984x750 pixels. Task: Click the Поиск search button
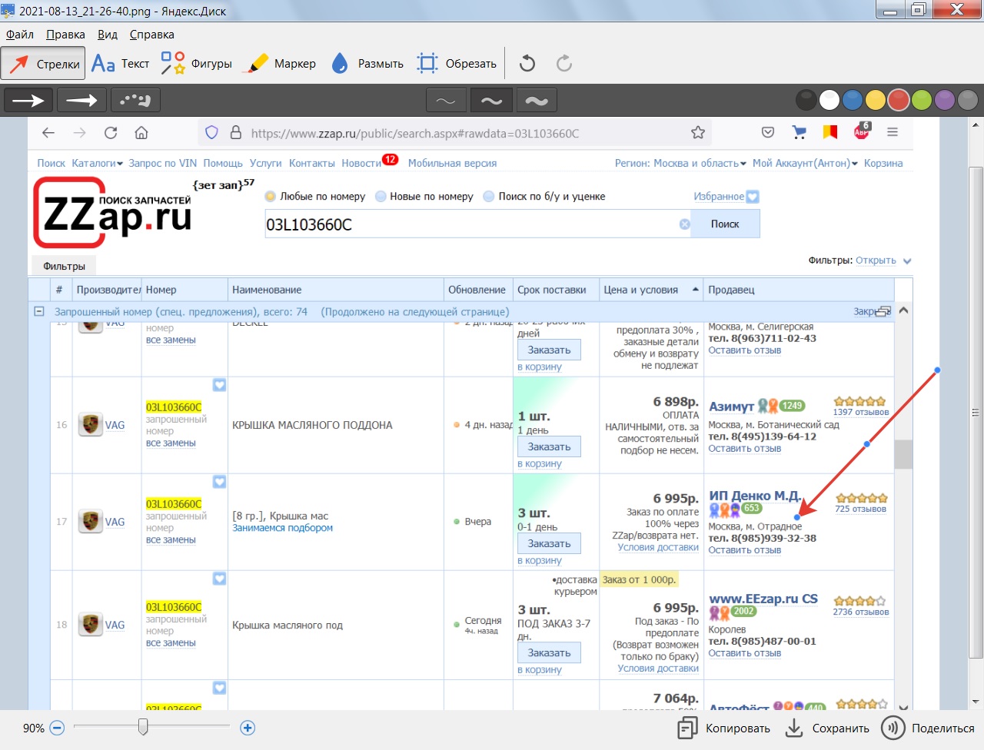725,224
